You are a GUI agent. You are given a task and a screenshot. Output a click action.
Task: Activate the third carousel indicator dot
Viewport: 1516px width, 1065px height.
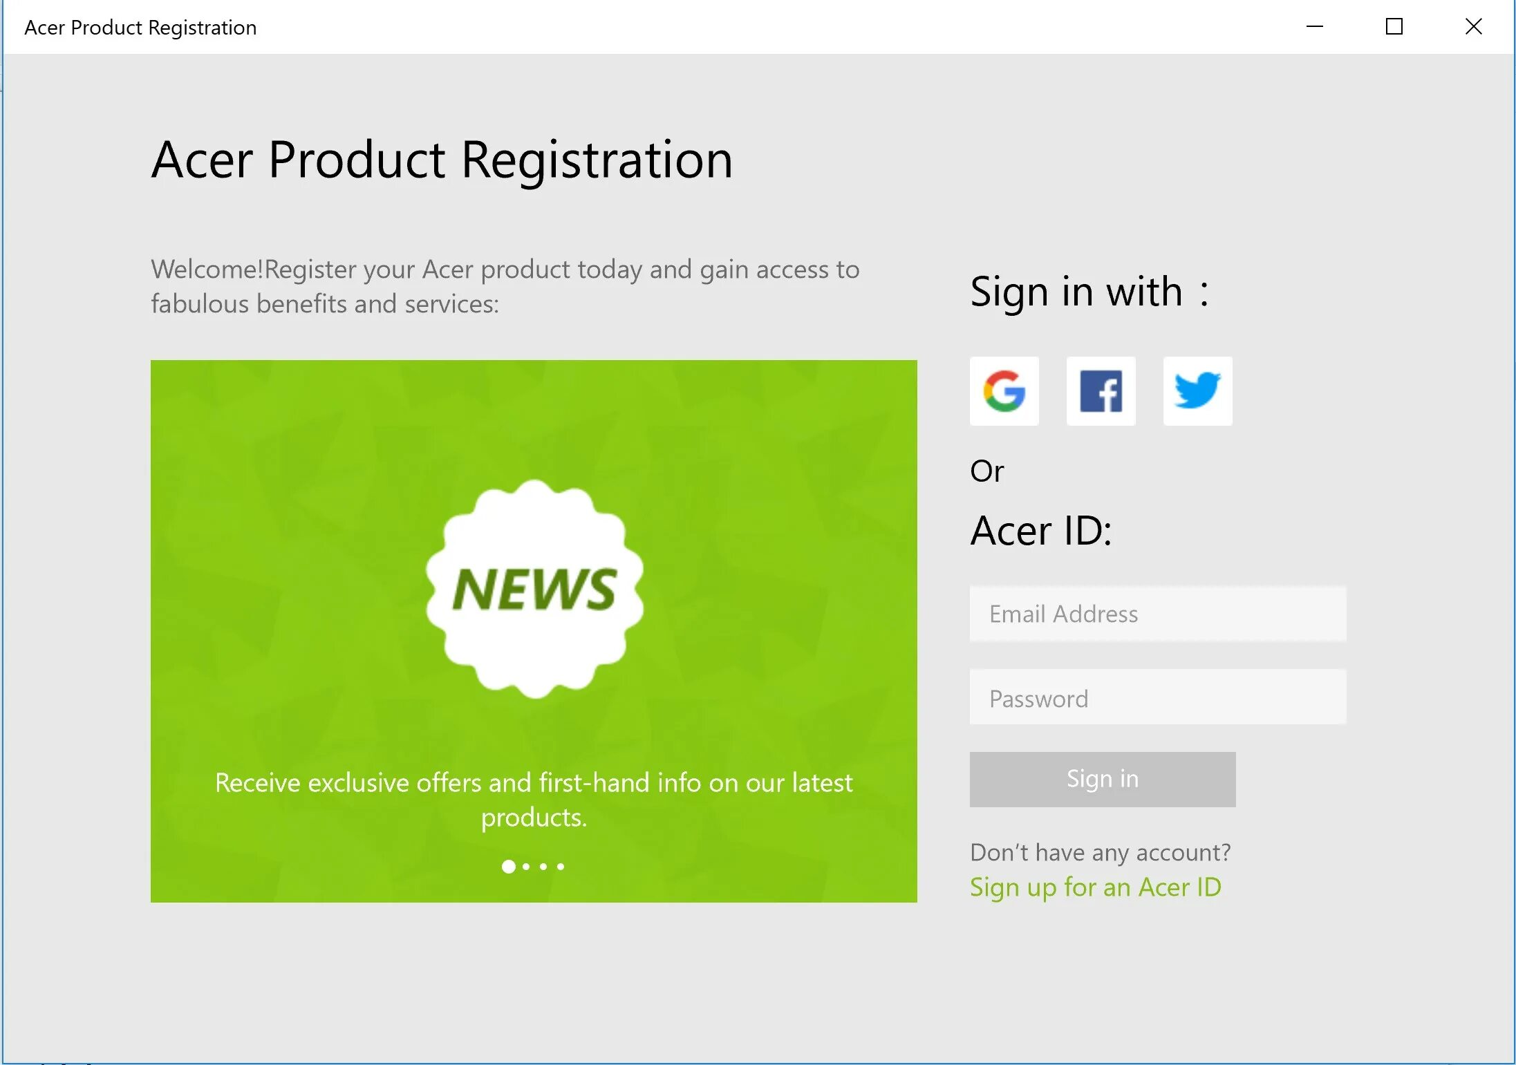[x=543, y=866]
